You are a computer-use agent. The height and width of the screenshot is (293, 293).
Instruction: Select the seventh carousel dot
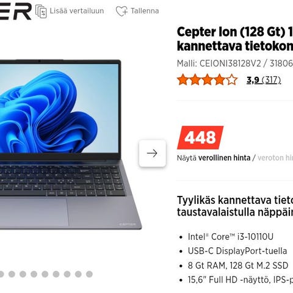(67, 274)
